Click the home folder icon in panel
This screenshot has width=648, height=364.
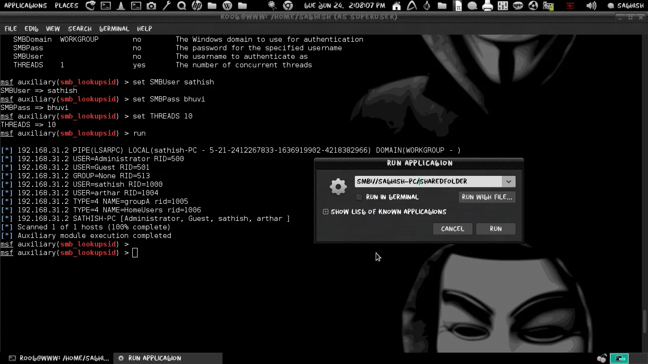[396, 6]
